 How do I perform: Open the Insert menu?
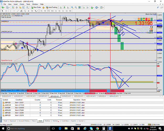(x=15, y=4)
